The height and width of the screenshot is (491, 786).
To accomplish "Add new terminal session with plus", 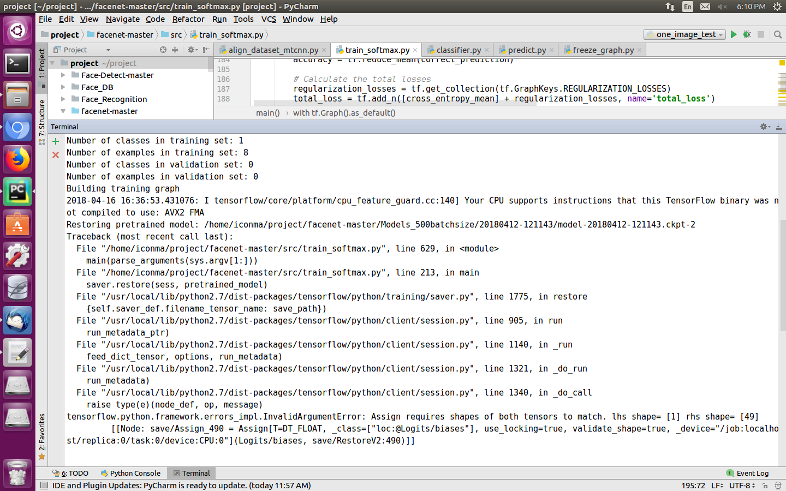I will point(56,141).
